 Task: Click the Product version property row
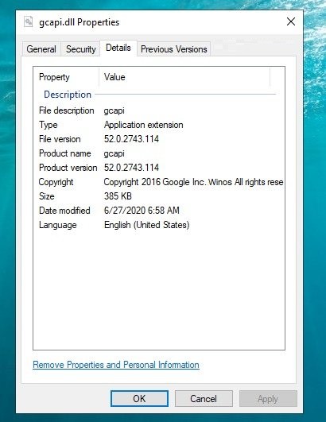[159, 168]
